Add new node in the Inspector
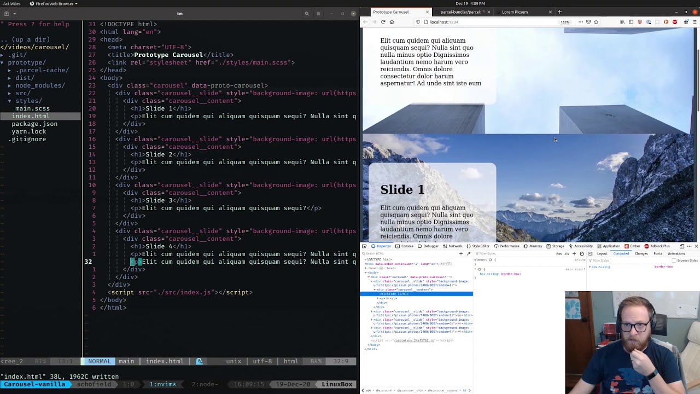Viewport: 700px width, 394px height. tap(461, 253)
